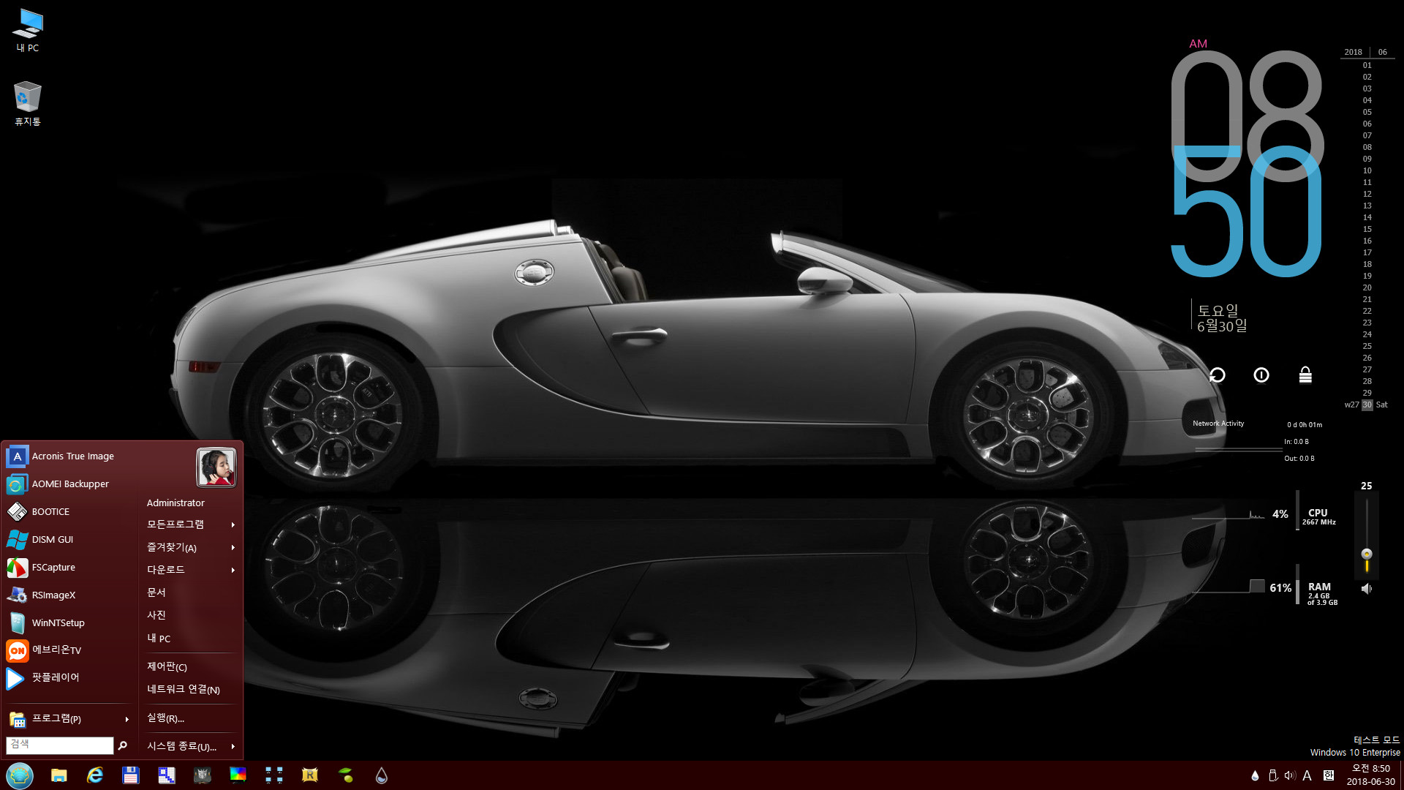Click the blue checkered grid taskbar icon
This screenshot has width=1404, height=790.
(167, 775)
